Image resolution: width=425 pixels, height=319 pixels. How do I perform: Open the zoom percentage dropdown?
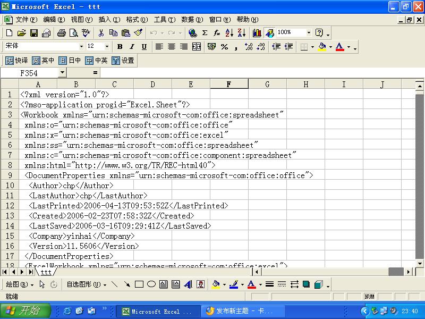pyautogui.click(x=309, y=33)
